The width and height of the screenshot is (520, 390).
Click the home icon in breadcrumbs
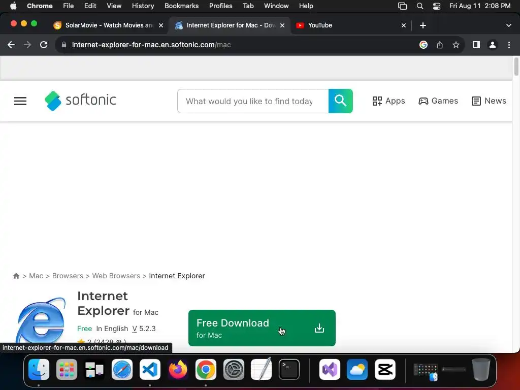tap(16, 276)
